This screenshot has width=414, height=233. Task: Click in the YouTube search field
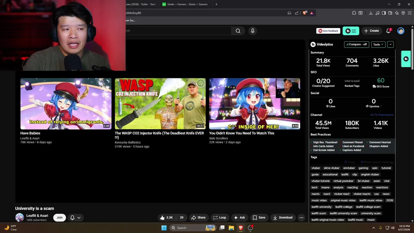[x=178, y=31]
